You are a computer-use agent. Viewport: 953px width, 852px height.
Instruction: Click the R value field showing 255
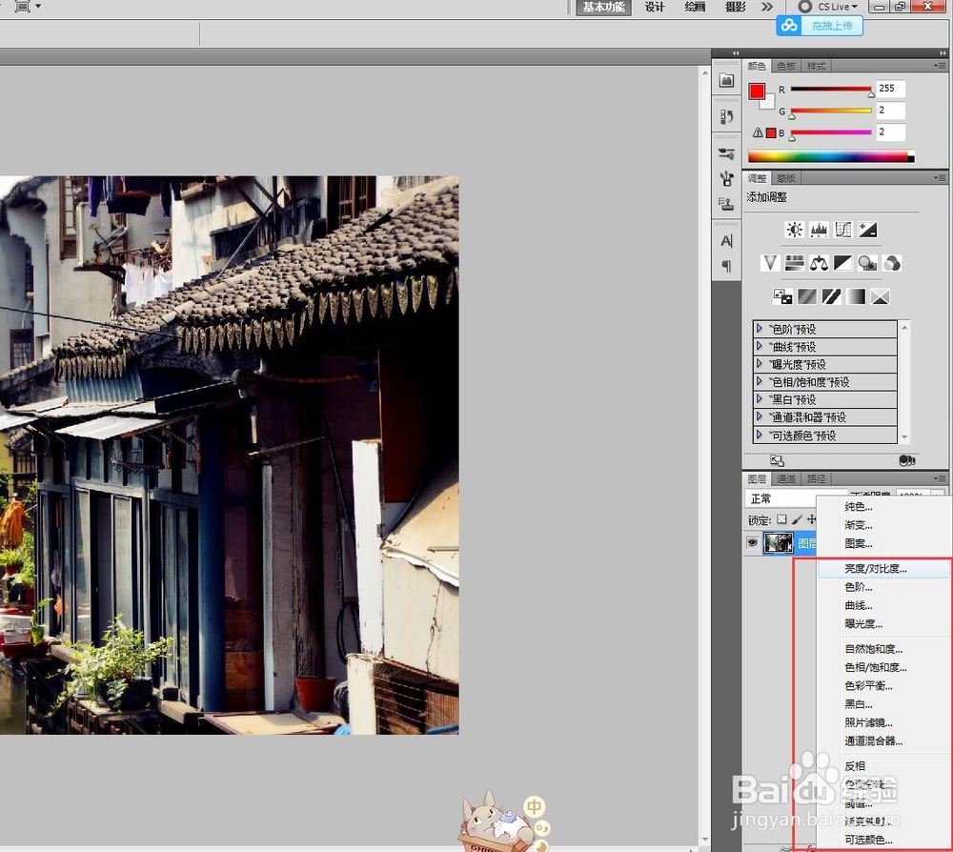click(890, 89)
